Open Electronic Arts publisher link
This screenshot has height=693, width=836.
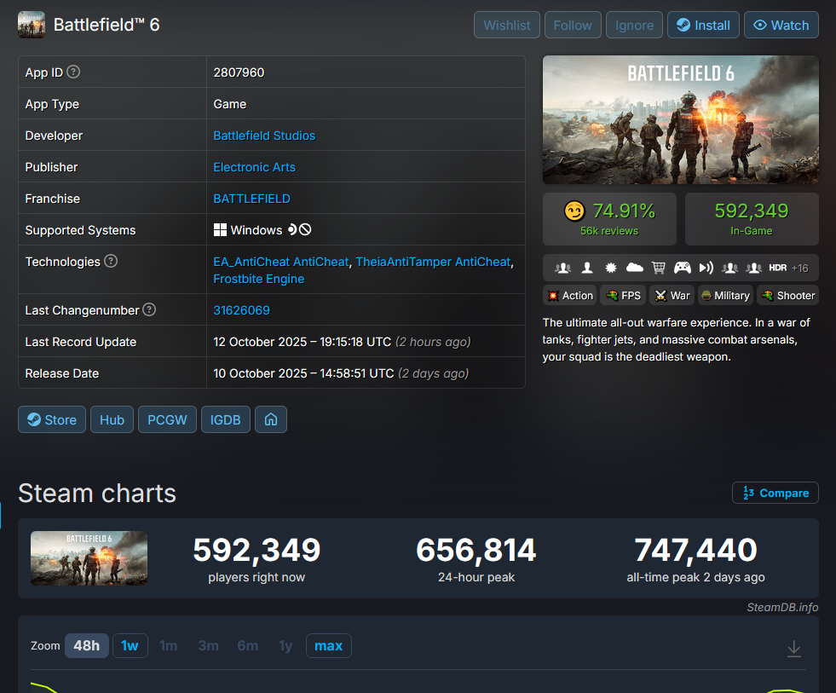(254, 167)
